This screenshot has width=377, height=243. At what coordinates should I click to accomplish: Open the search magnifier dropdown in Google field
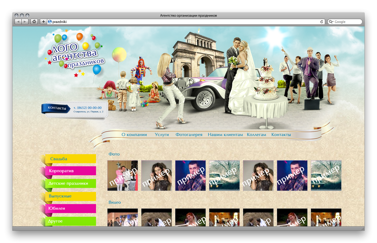331,22
